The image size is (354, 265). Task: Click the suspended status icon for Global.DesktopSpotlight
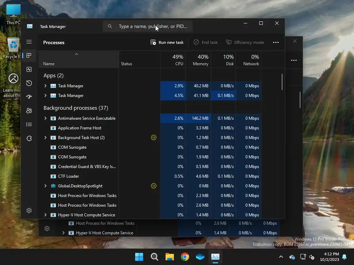[153, 186]
